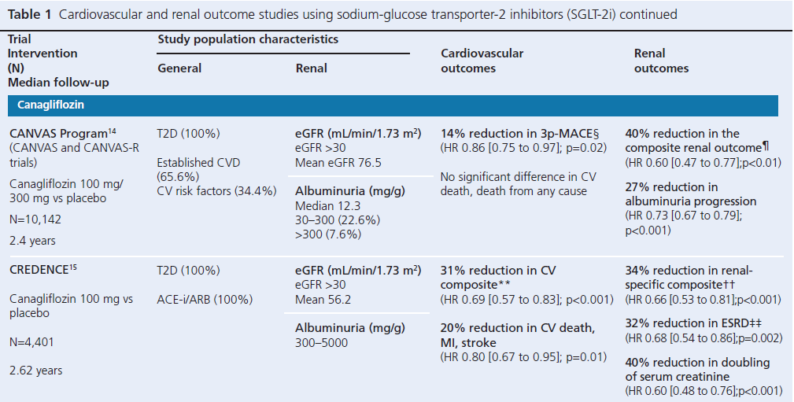The width and height of the screenshot is (794, 402).
Task: Click the Cardiovascular outcomes column header
Action: pos(482,61)
